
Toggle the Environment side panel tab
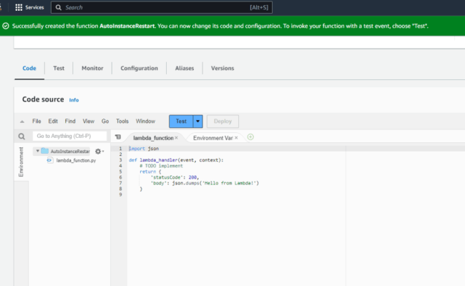(21, 162)
